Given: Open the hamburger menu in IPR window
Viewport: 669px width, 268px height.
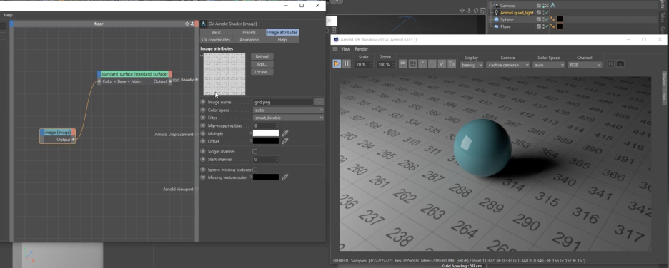Looking at the screenshot, I should pyautogui.click(x=335, y=49).
